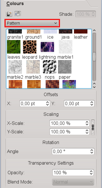Open the Pattern fill type dropdown
The width and height of the screenshot is (102, 188).
click(x=32, y=23)
